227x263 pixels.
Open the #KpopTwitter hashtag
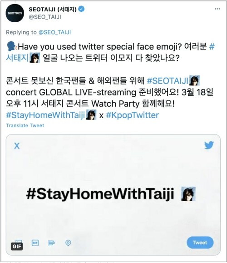pos(133,115)
